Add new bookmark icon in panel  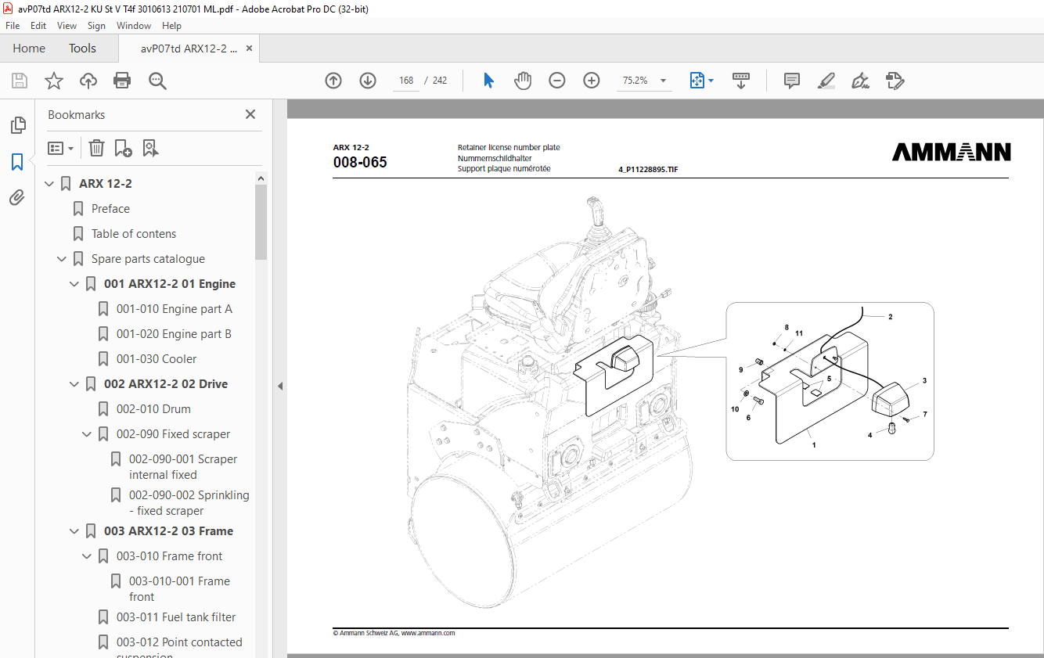click(123, 148)
